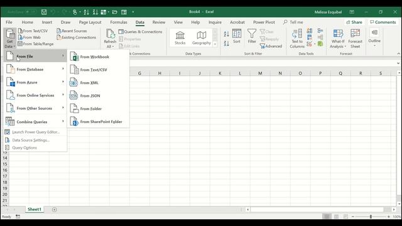Open Ribbon Display Options

coord(352,12)
